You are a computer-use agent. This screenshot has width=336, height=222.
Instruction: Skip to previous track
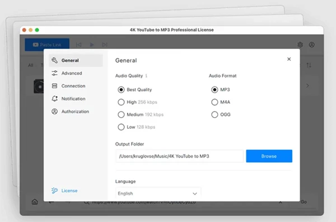click(78, 45)
